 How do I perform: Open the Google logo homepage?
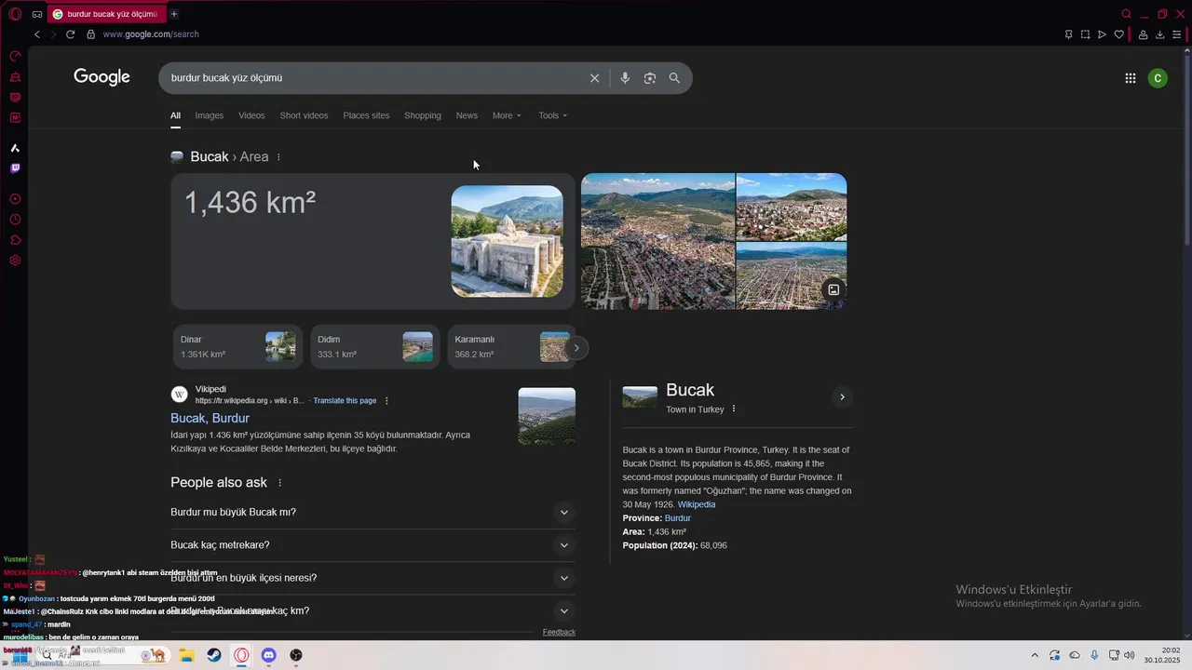(102, 77)
